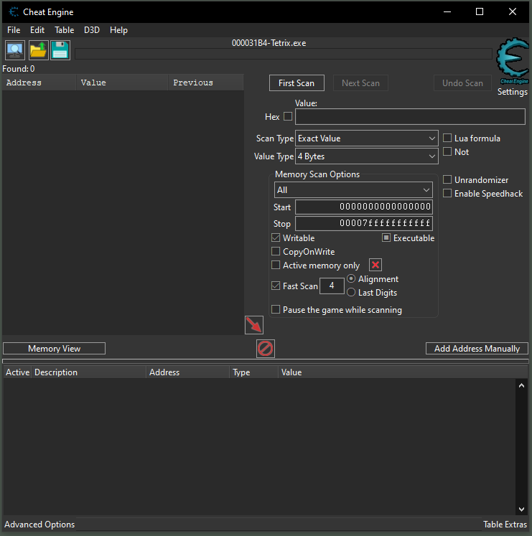Click the address list scroll up arrow
This screenshot has height=536, width=532.
coord(521,385)
